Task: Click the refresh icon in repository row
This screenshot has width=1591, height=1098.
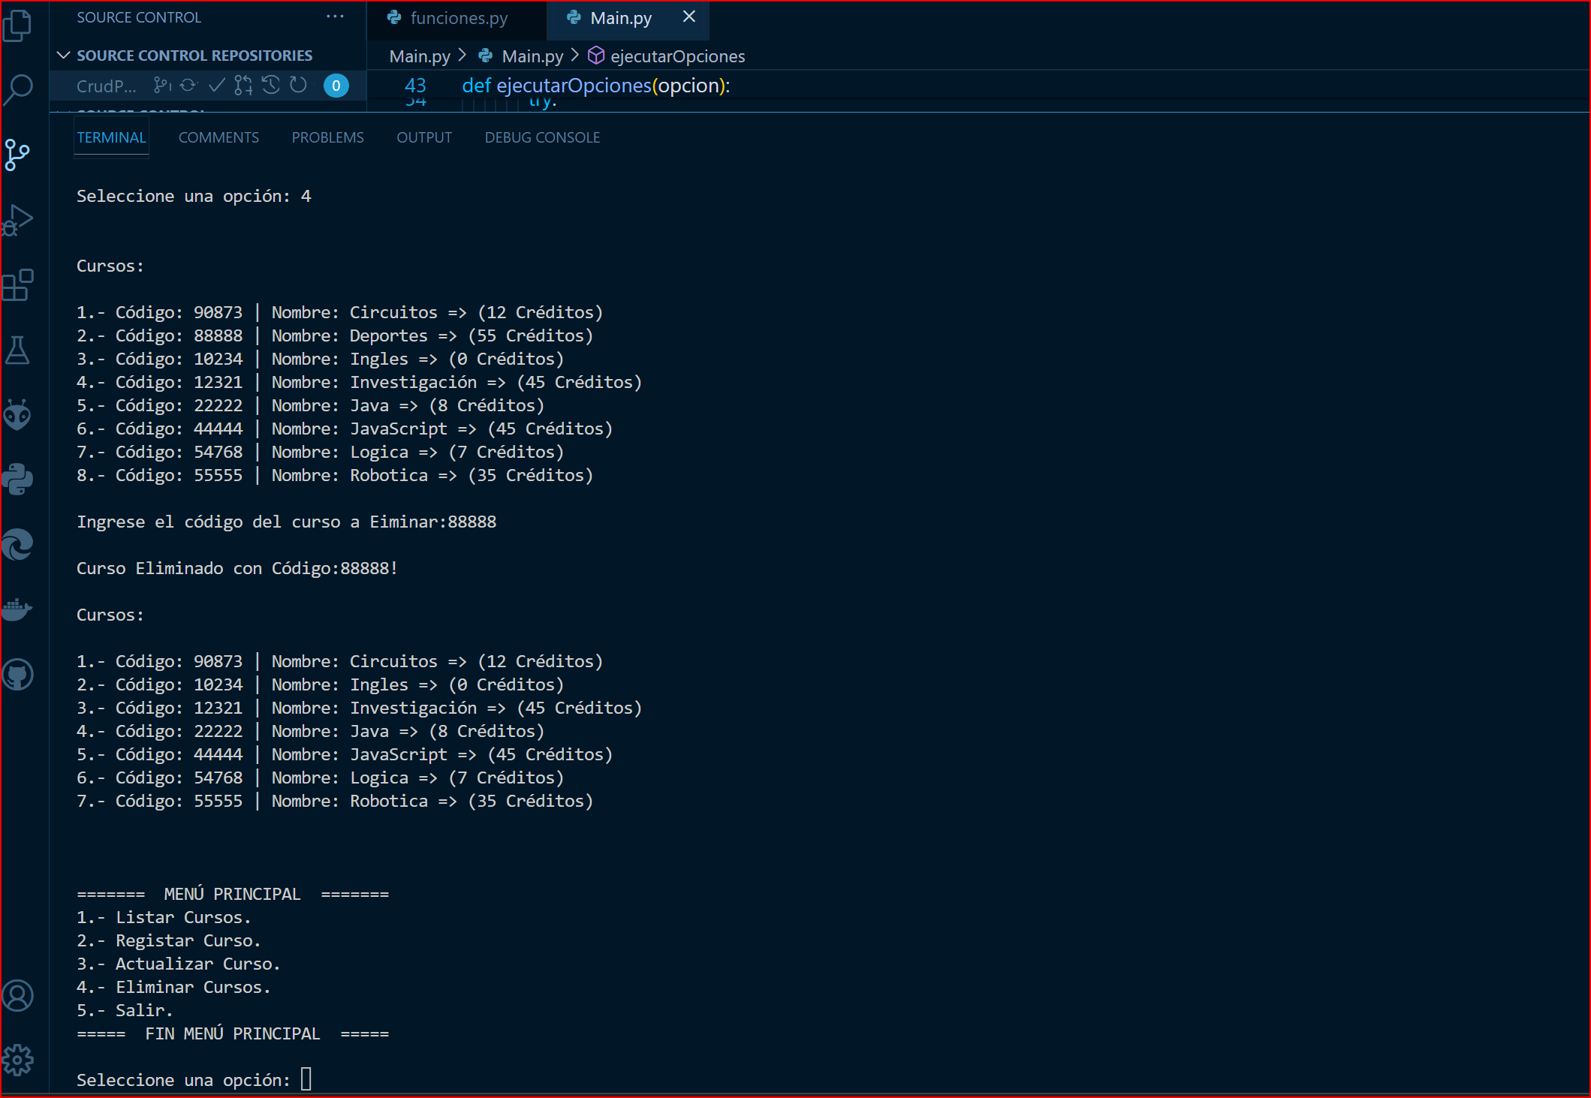Action: 298,86
